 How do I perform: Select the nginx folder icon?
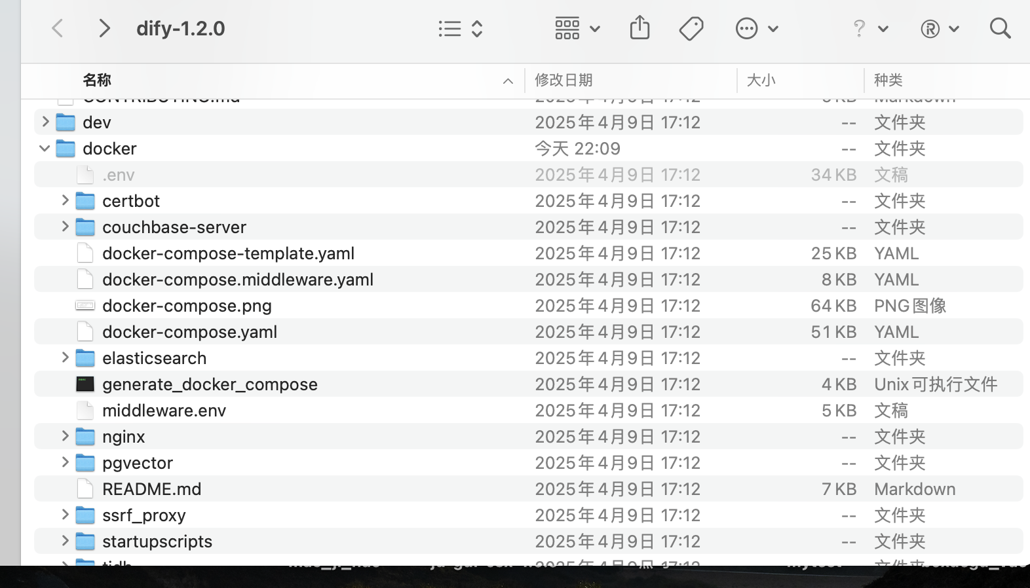(85, 437)
